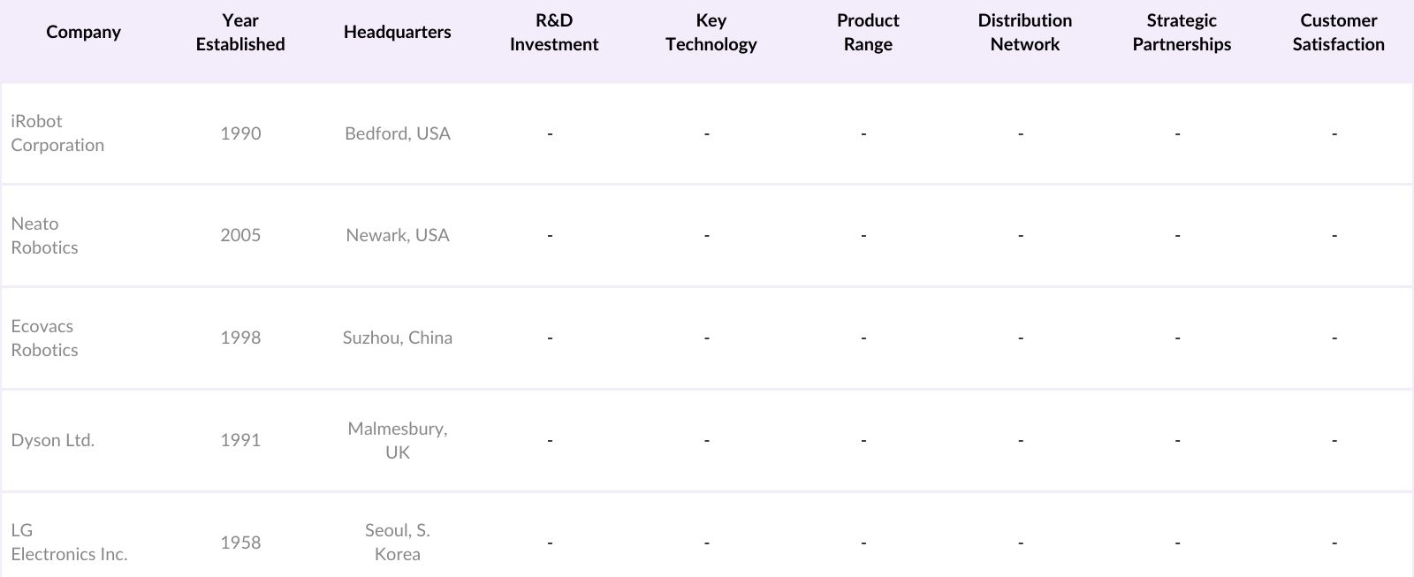Select the R&D Investment column header

[x=554, y=33]
